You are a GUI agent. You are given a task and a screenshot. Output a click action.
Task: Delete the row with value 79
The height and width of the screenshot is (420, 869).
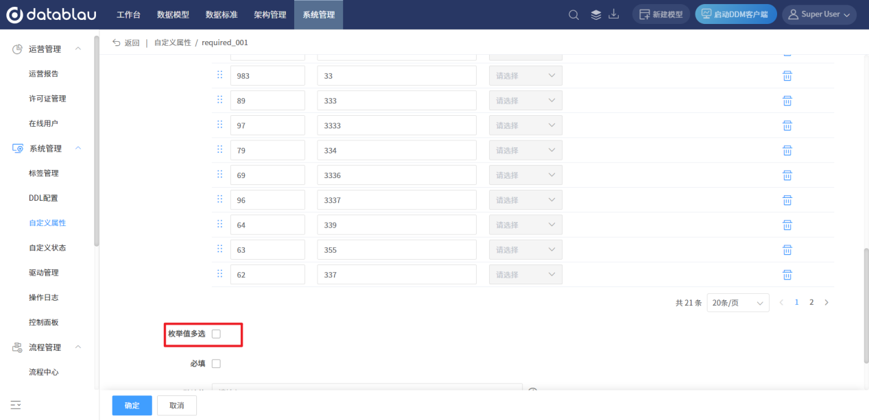(x=787, y=150)
